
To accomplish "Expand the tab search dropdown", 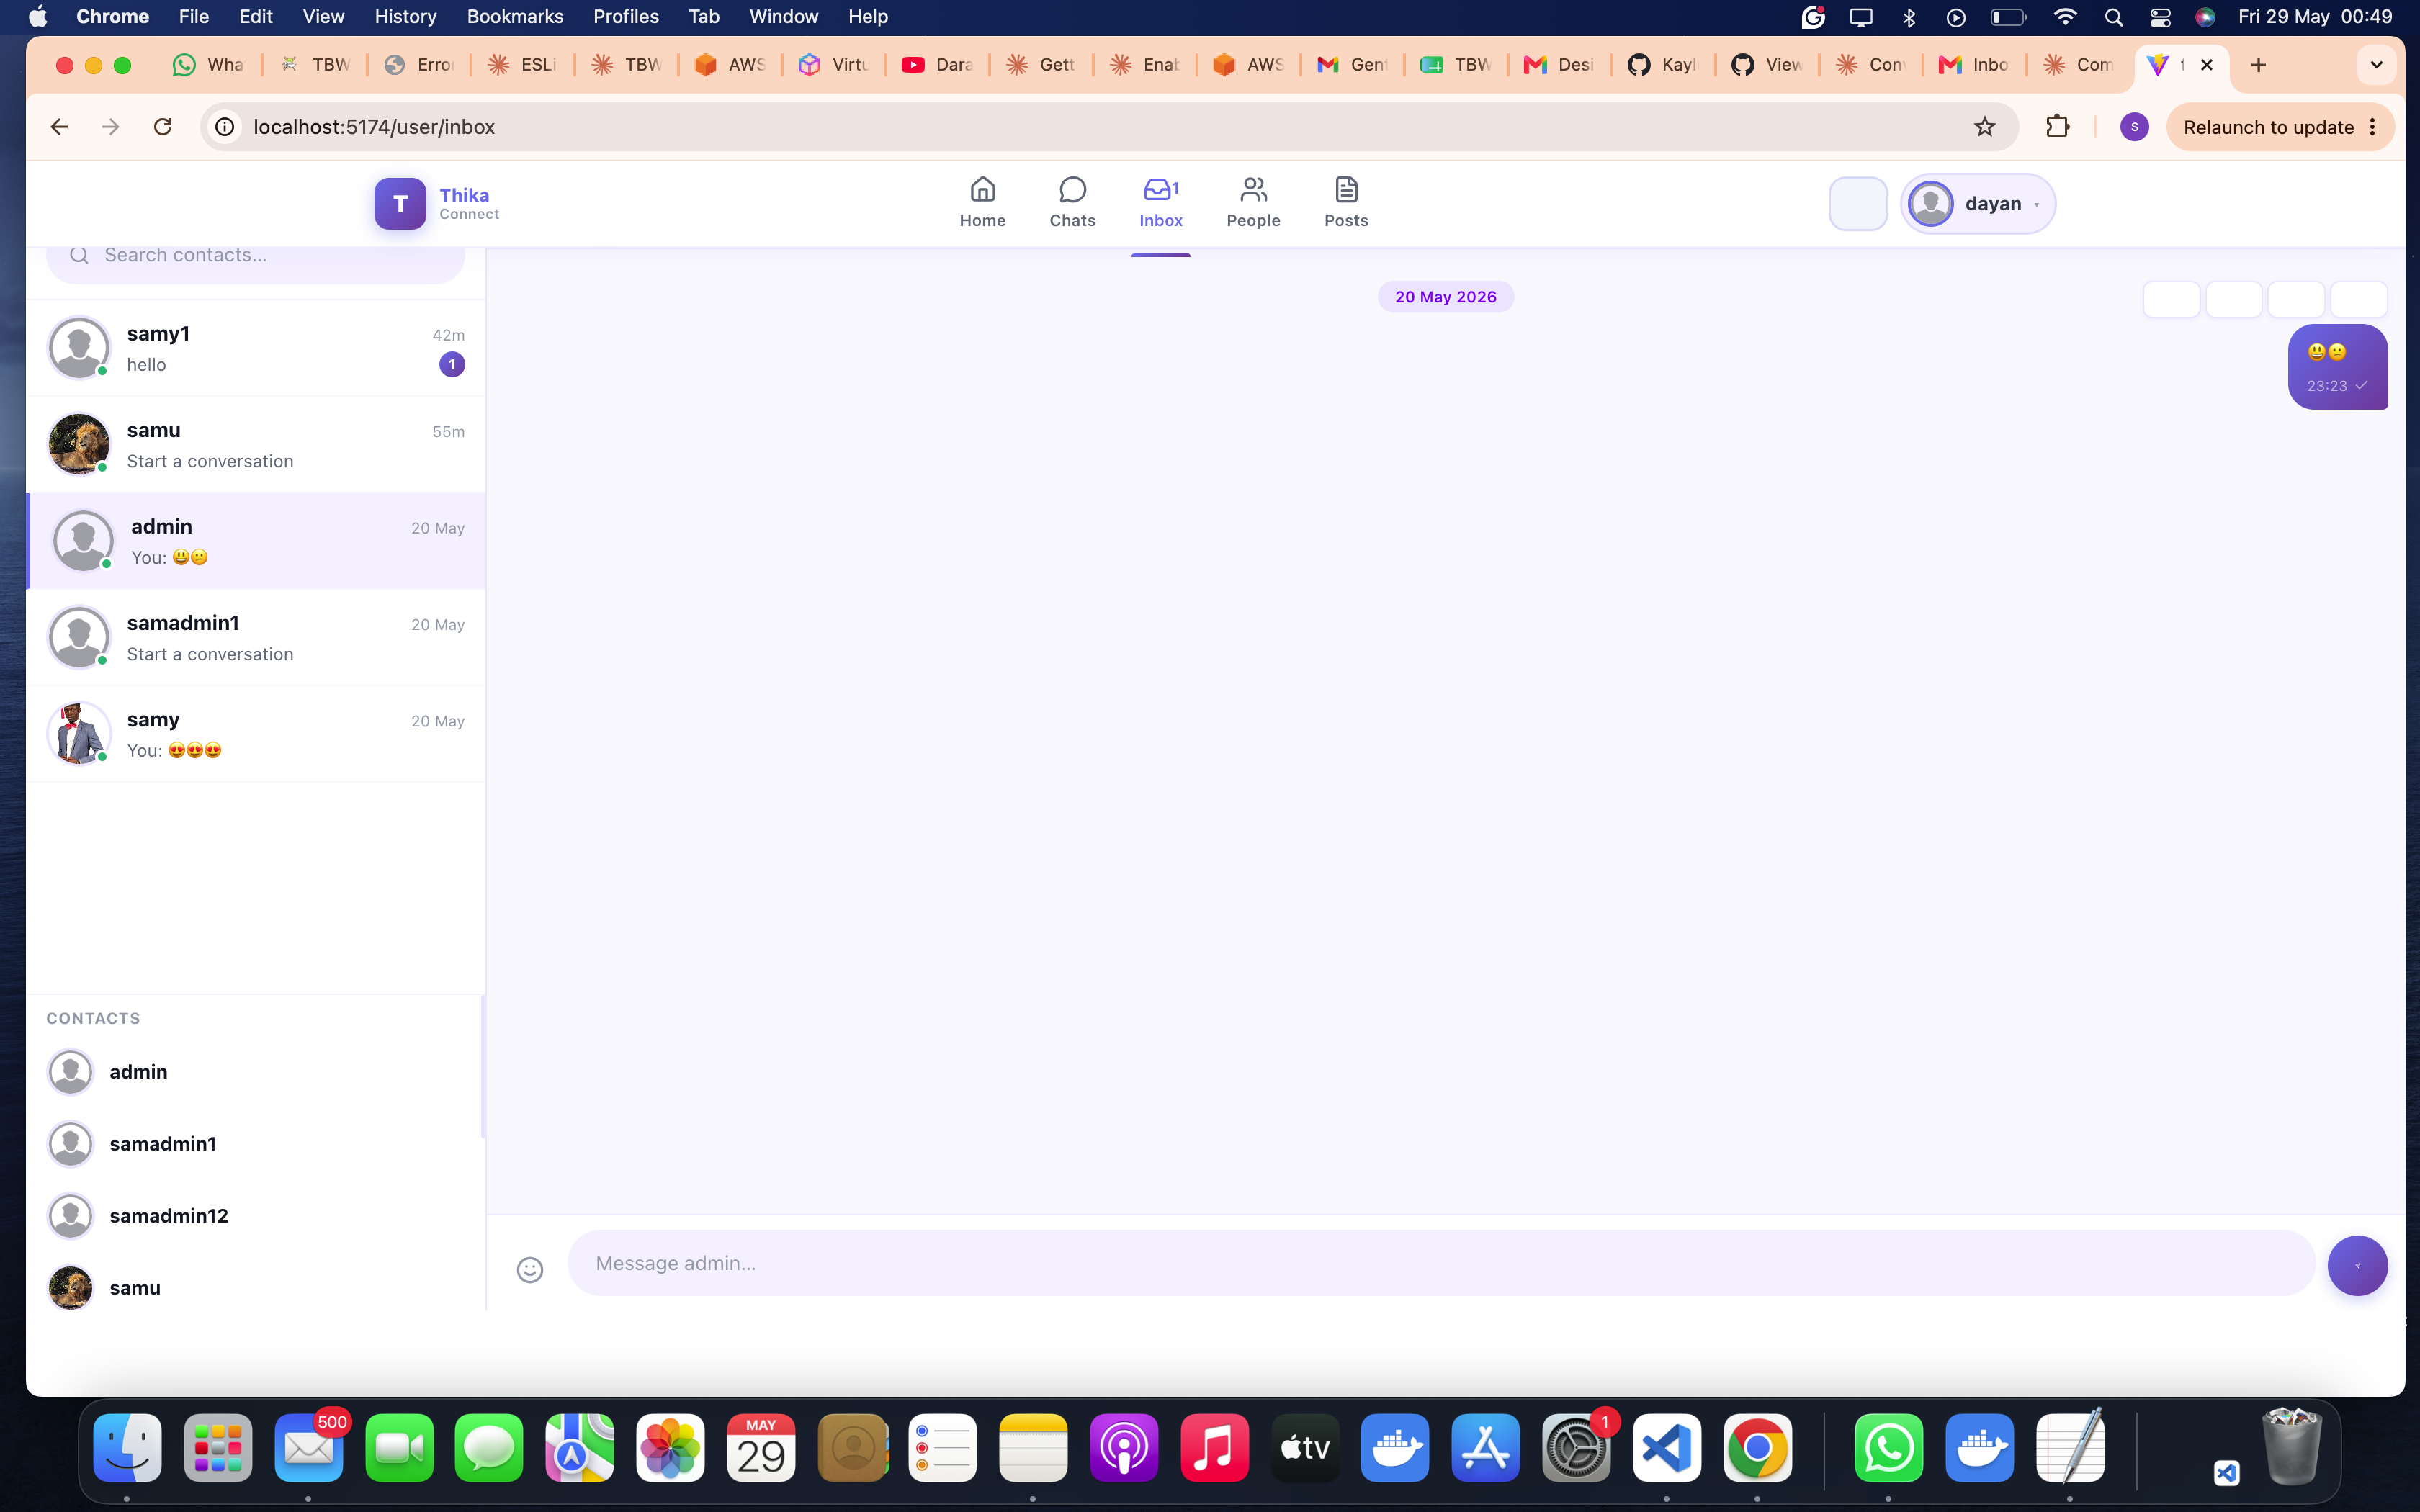I will pyautogui.click(x=2377, y=65).
